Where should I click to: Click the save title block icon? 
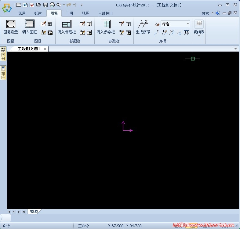pyautogui.click(x=89, y=32)
